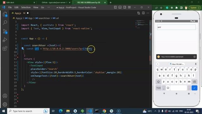Open changes compare icon in editor toolbar

139,13
